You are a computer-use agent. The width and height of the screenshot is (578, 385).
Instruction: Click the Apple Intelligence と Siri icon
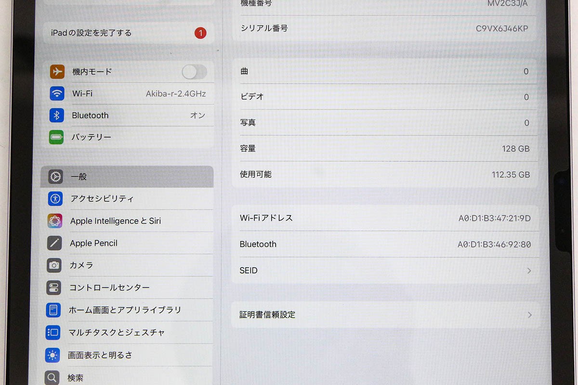click(x=54, y=220)
